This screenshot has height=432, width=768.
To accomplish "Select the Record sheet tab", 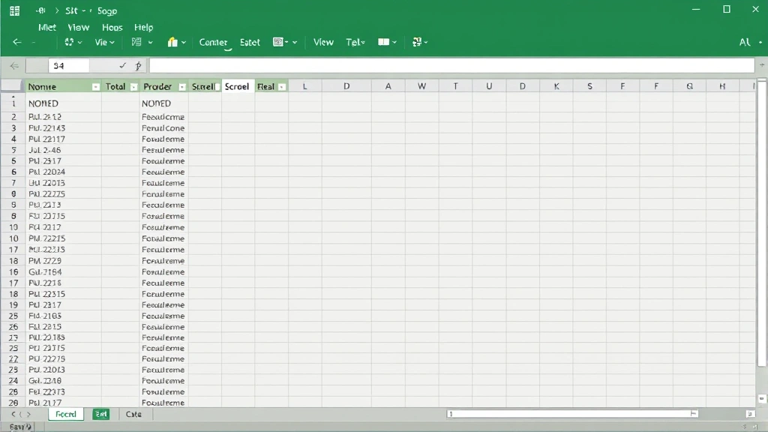I will point(65,413).
